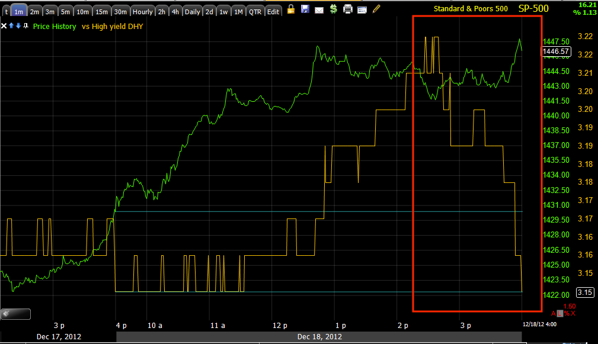
Task: Switch to tick 't' timeframe
Action: point(6,12)
